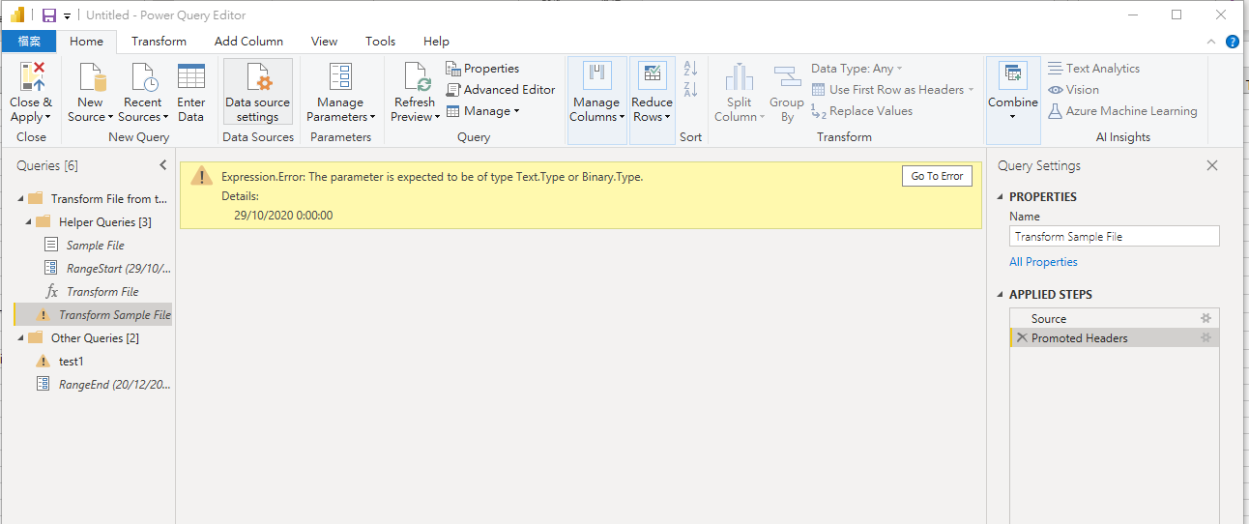Screen dimensions: 1249x524
Task: Click Save icon in title bar
Action: pos(49,15)
